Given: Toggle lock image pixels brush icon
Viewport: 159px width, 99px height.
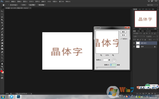Looking at the screenshot, I should click(x=140, y=40).
